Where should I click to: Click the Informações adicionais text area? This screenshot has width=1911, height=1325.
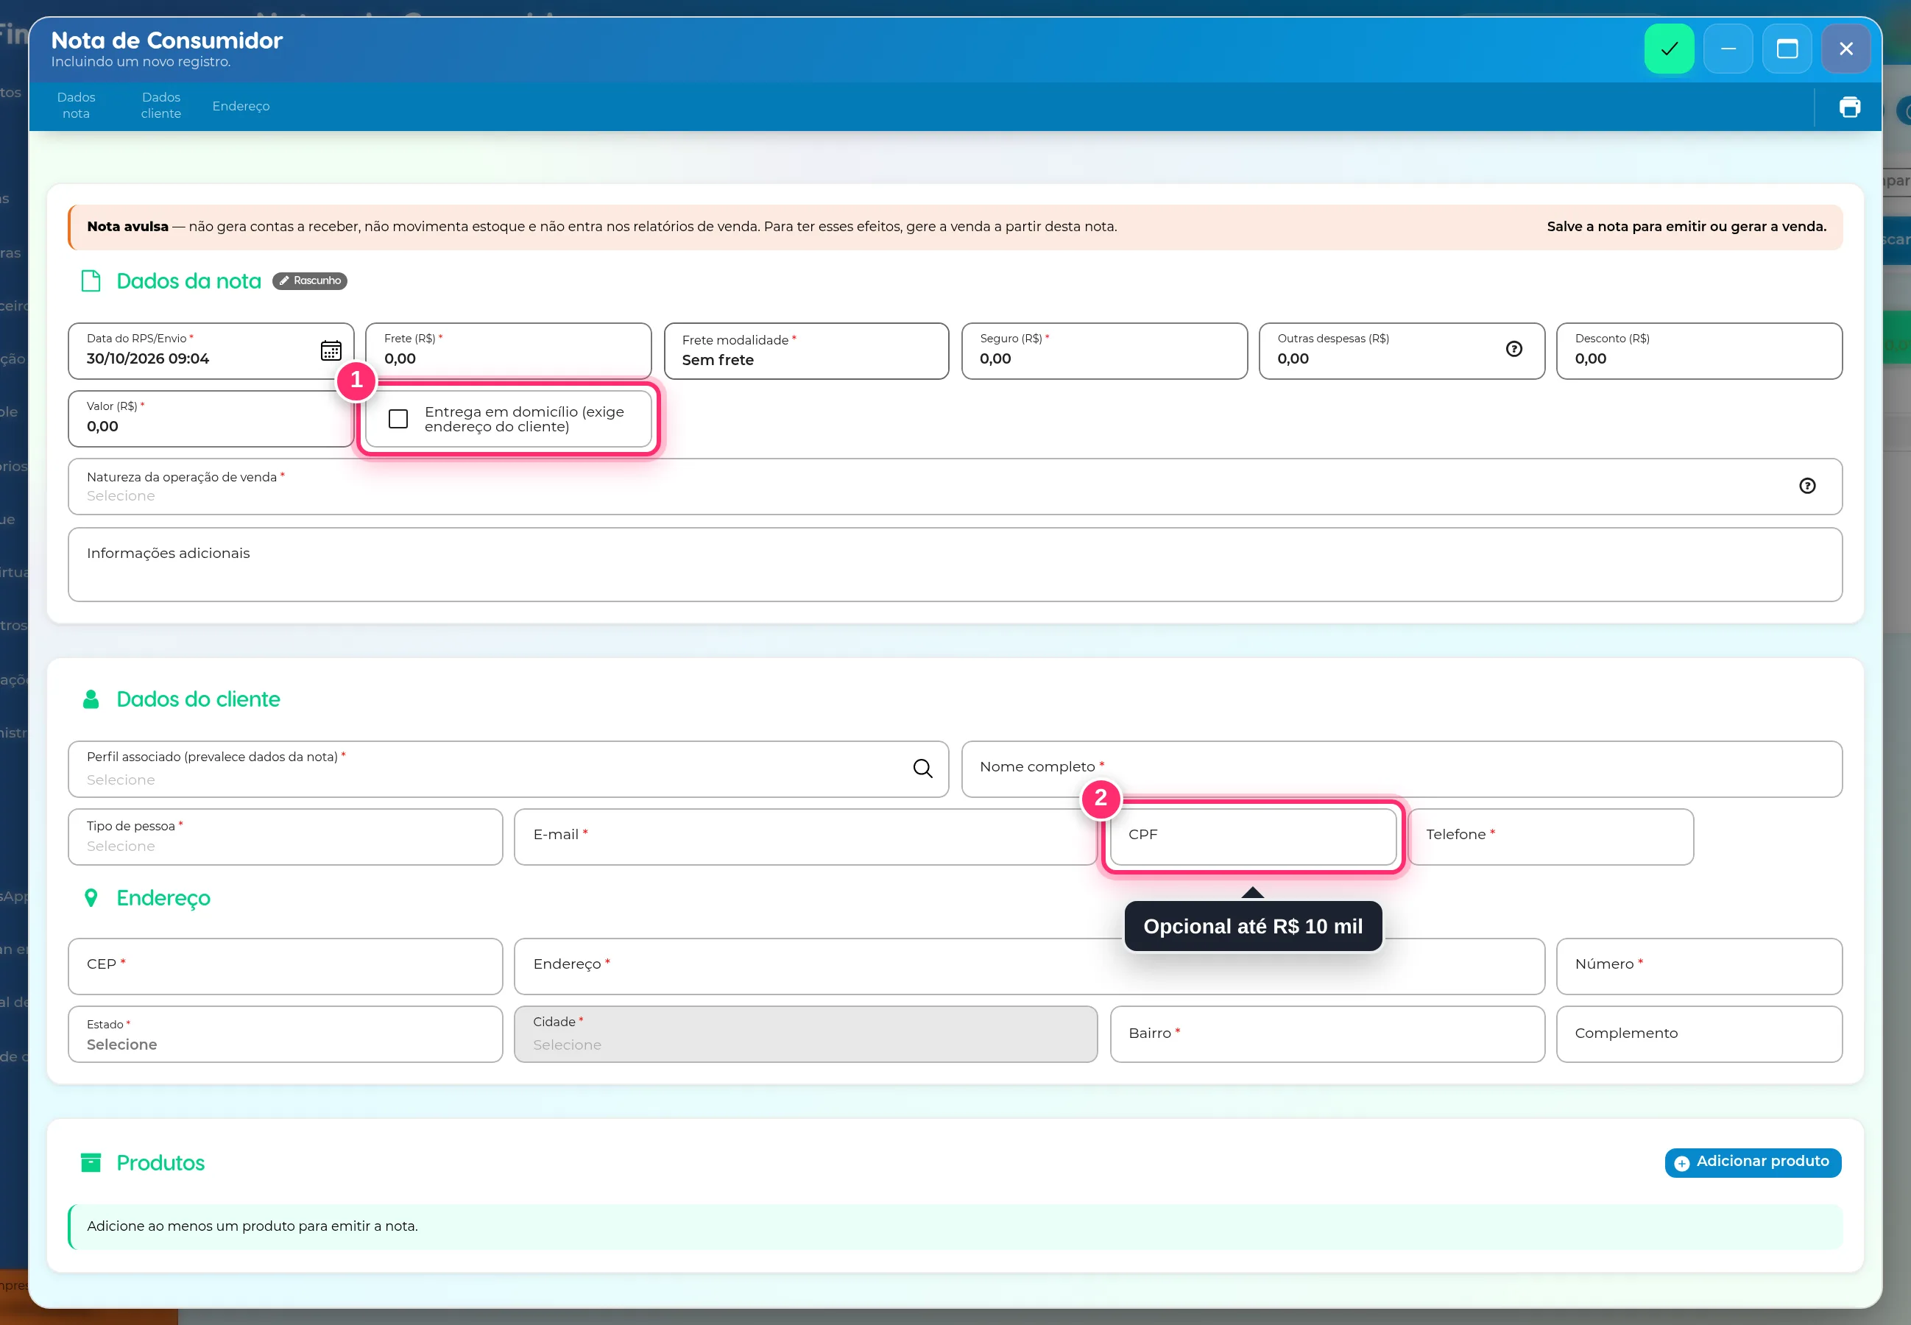(x=955, y=565)
